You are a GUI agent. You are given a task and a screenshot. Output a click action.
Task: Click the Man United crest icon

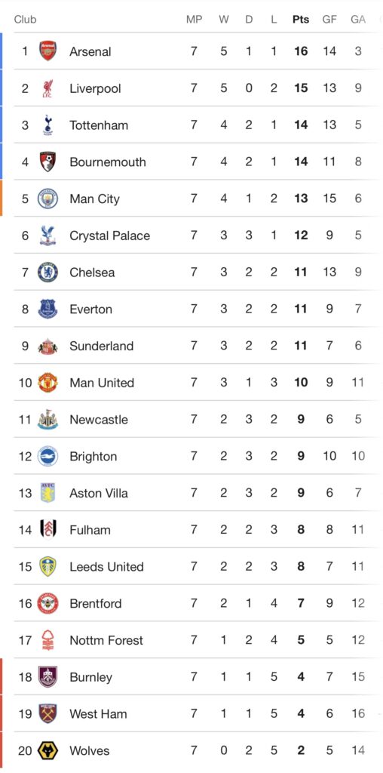point(47,383)
